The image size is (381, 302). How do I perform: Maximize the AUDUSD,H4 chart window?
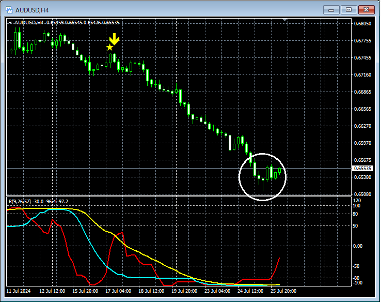(349, 9)
